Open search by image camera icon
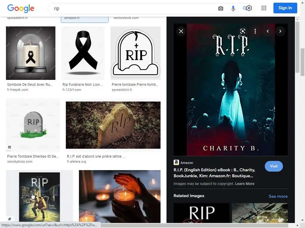The height and width of the screenshot is (228, 305). (x=221, y=9)
